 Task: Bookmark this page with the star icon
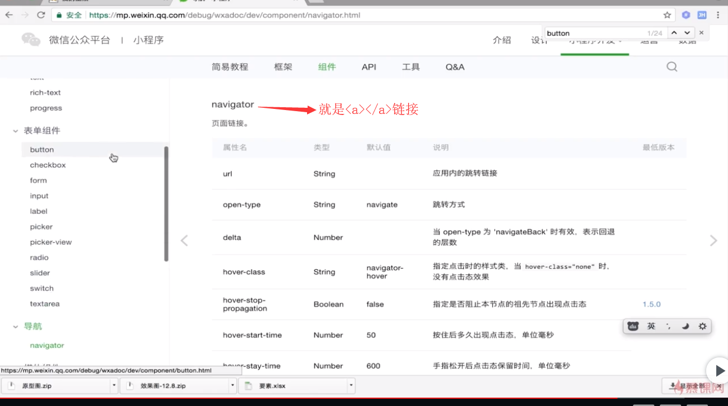(667, 15)
